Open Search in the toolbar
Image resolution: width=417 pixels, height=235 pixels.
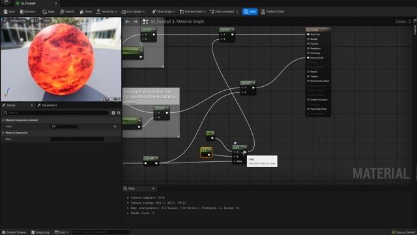coord(67,12)
